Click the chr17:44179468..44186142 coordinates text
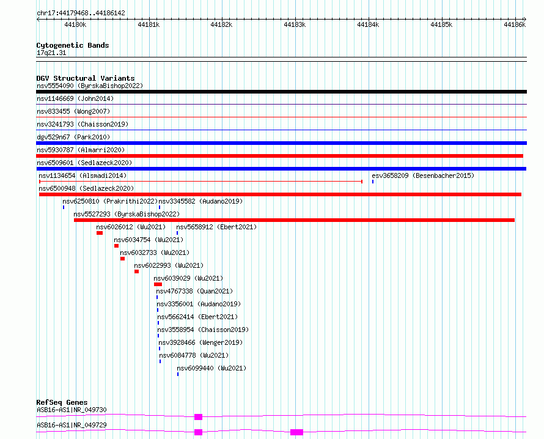Screen dimensions: 544x439 coord(81,13)
